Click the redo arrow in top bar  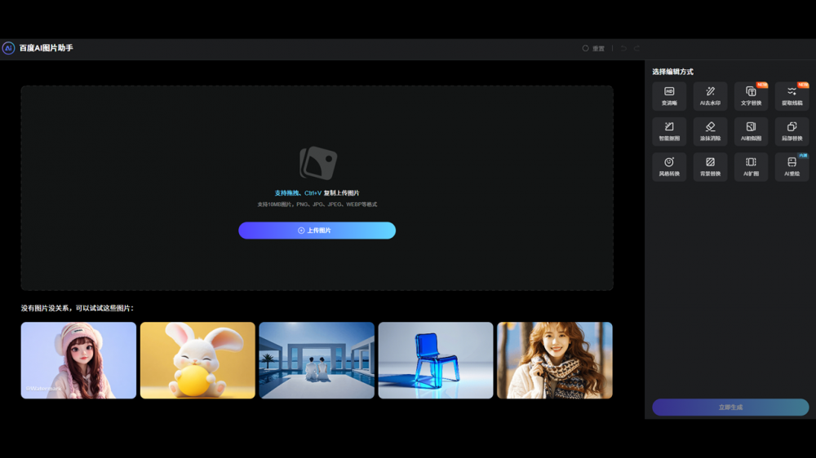pos(636,49)
